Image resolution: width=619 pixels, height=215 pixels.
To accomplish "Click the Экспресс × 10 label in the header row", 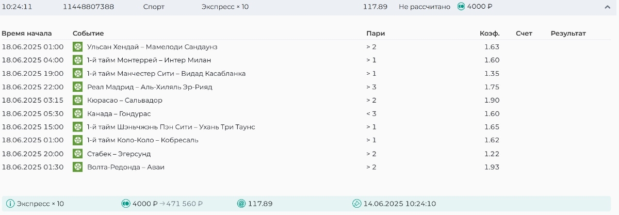I will (225, 7).
